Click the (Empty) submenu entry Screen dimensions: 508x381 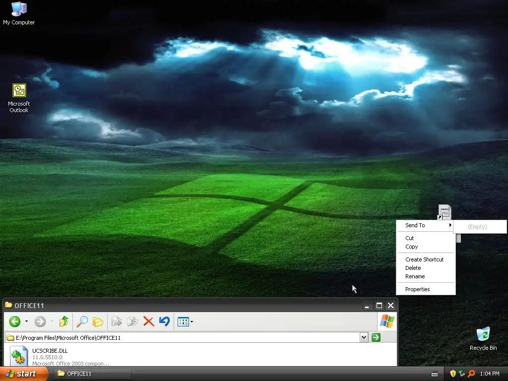pyautogui.click(x=480, y=226)
